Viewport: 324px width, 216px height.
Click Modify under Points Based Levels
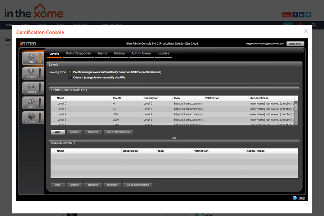75,132
